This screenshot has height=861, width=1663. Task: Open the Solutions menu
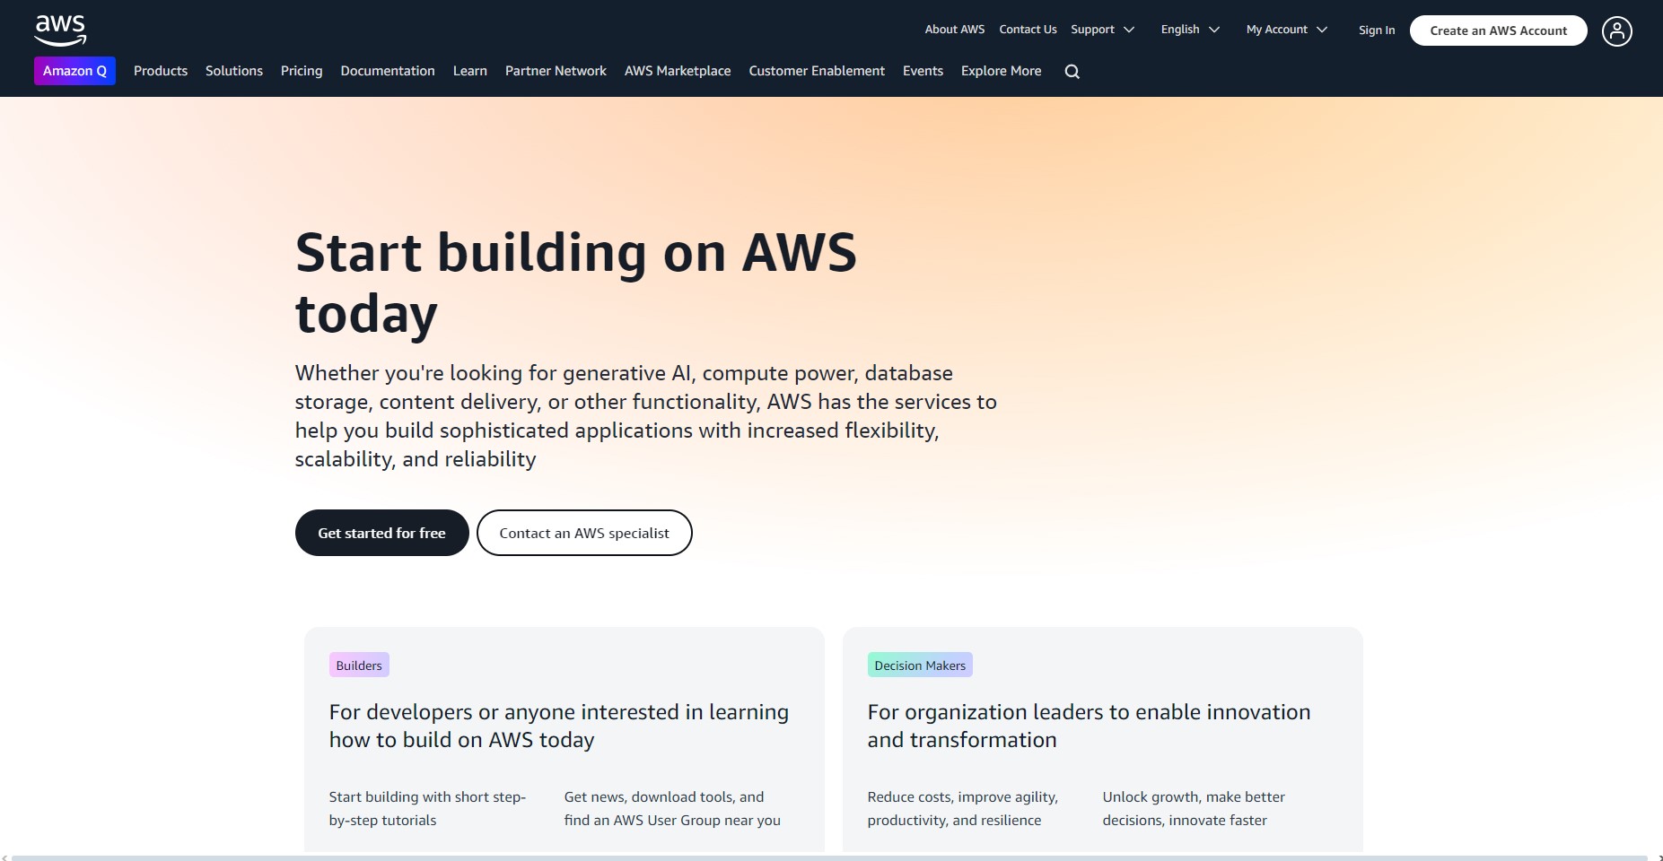click(x=234, y=71)
